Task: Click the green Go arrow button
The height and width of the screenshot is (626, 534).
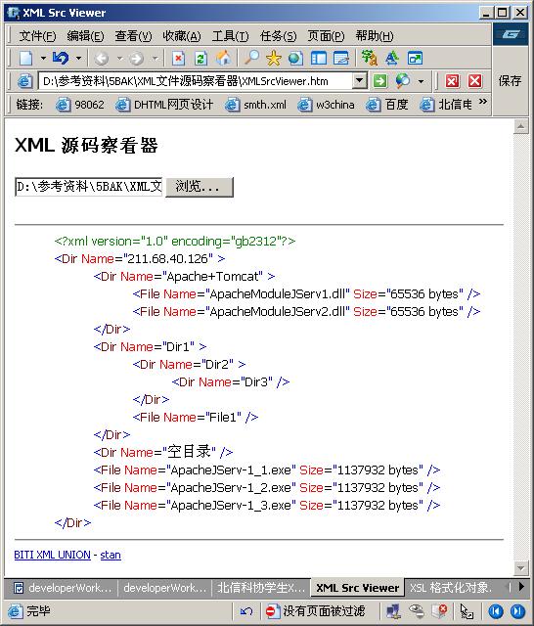Action: pyautogui.click(x=379, y=81)
